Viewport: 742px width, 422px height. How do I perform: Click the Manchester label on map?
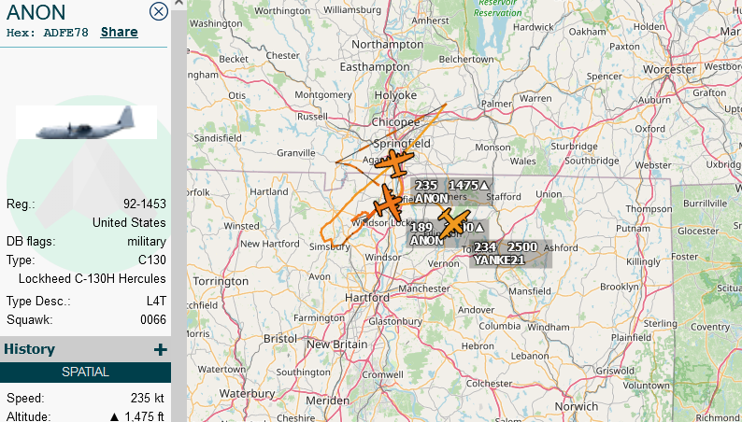(x=424, y=288)
